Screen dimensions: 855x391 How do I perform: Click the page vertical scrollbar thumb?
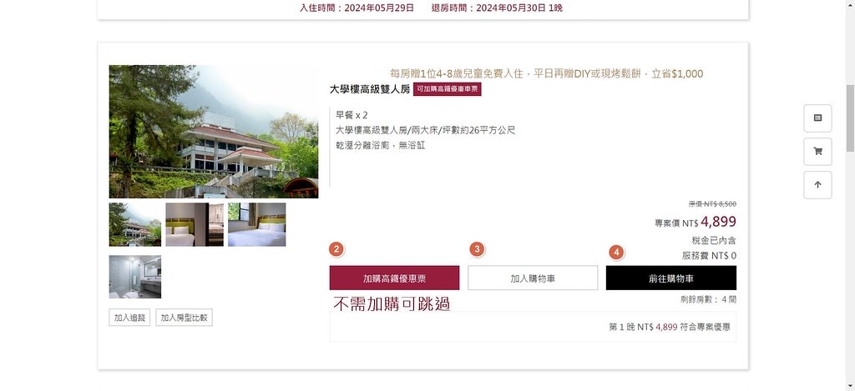[x=850, y=118]
